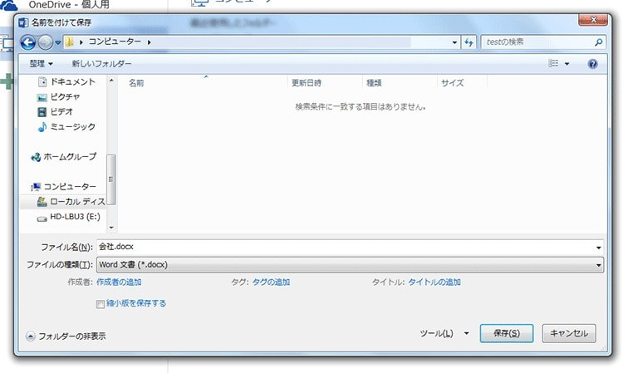Click the help question mark icon
The width and height of the screenshot is (623, 373).
(592, 63)
